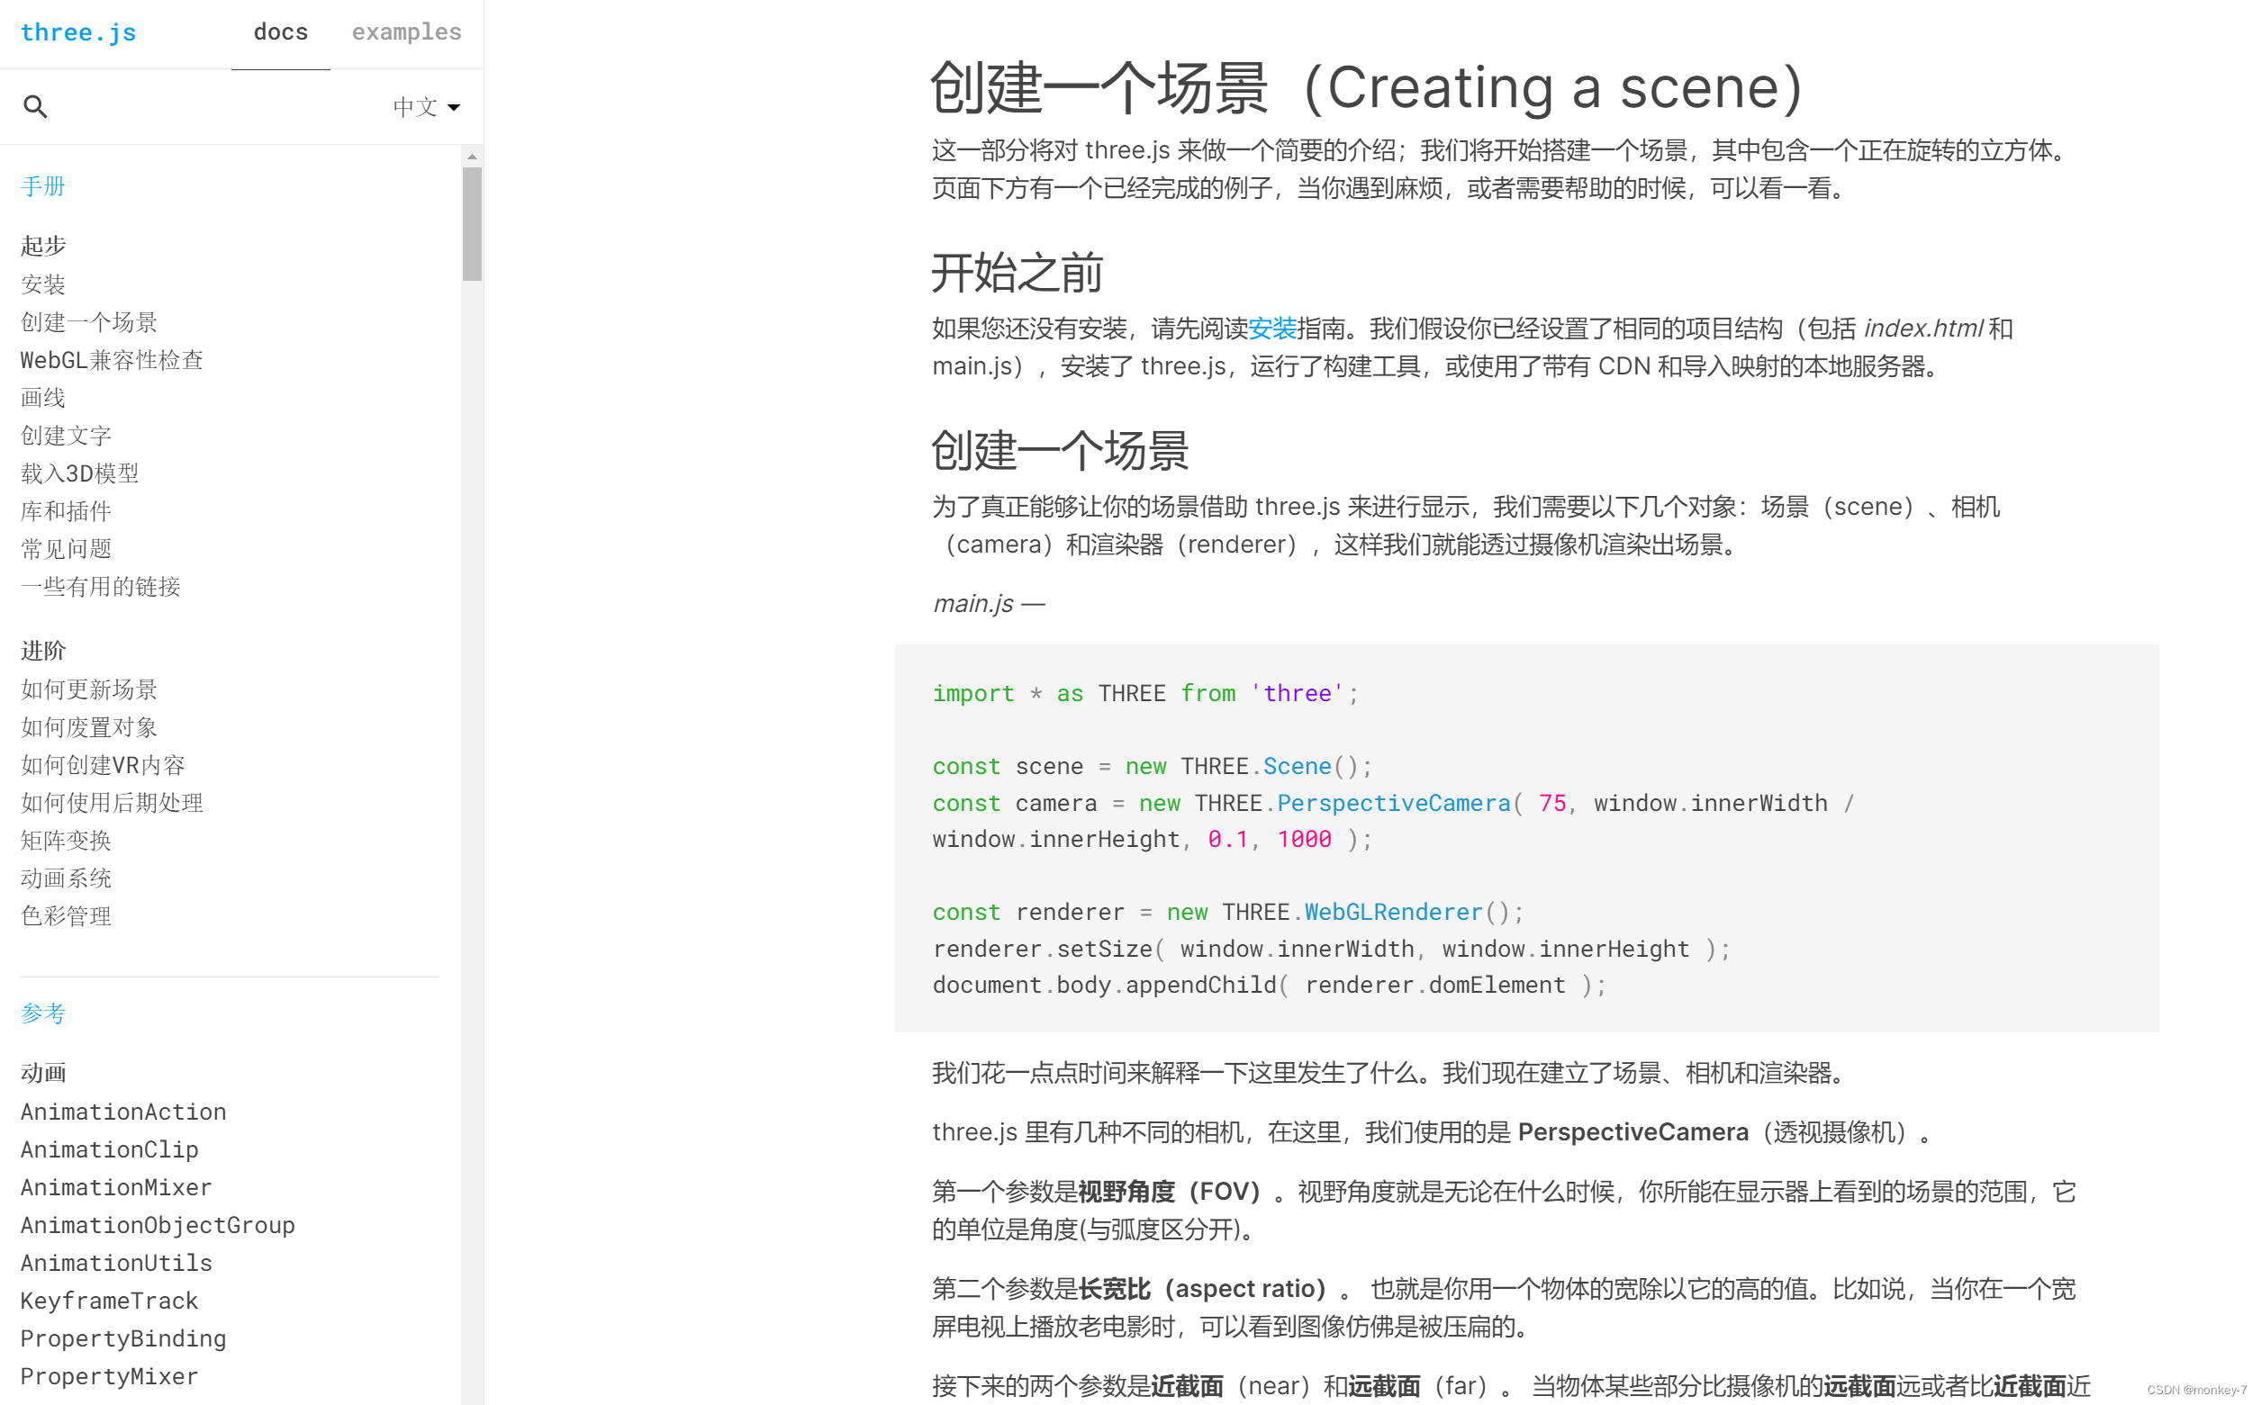Select KeyframeTrack in sidebar
Screen dimensions: 2261x1405
[x=110, y=1301]
